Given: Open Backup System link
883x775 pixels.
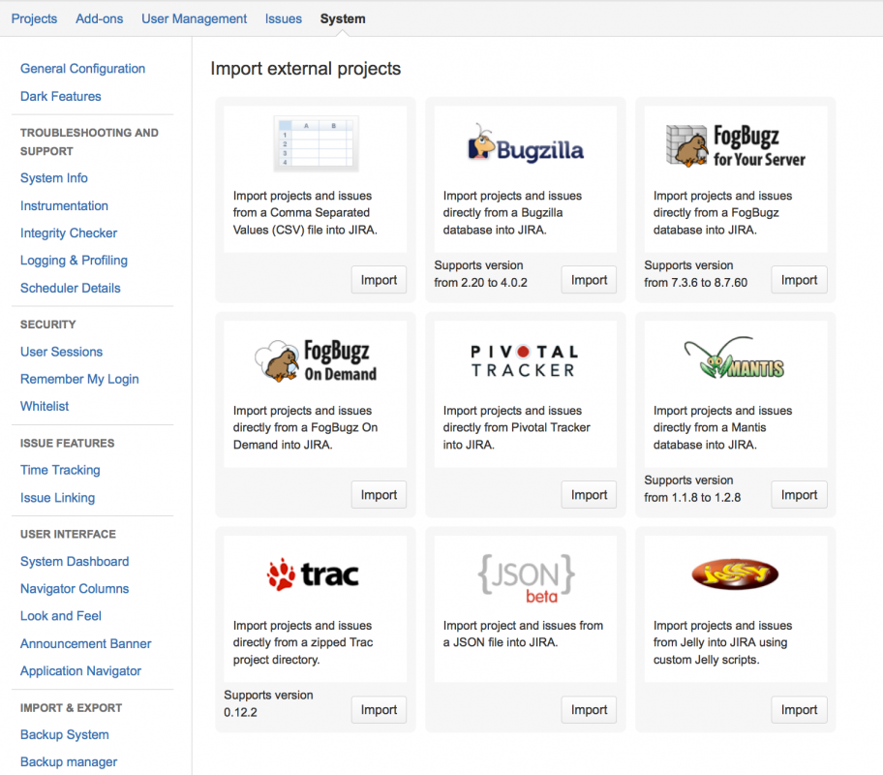Looking at the screenshot, I should [x=65, y=734].
